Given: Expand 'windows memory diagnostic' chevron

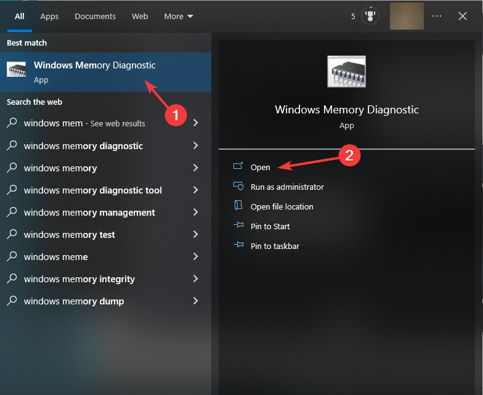Looking at the screenshot, I should [x=196, y=145].
